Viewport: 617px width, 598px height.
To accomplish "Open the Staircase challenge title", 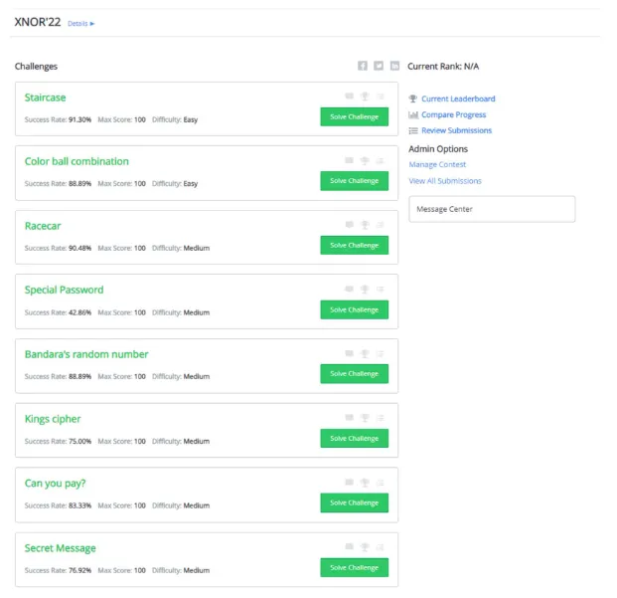I will [x=45, y=98].
